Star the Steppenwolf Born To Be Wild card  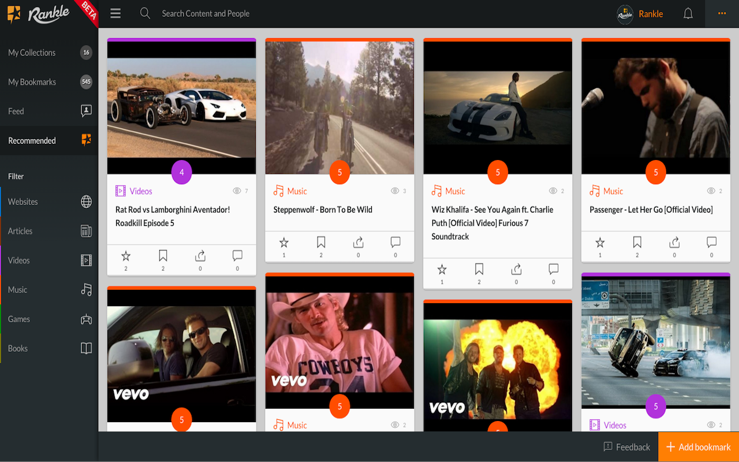click(284, 243)
